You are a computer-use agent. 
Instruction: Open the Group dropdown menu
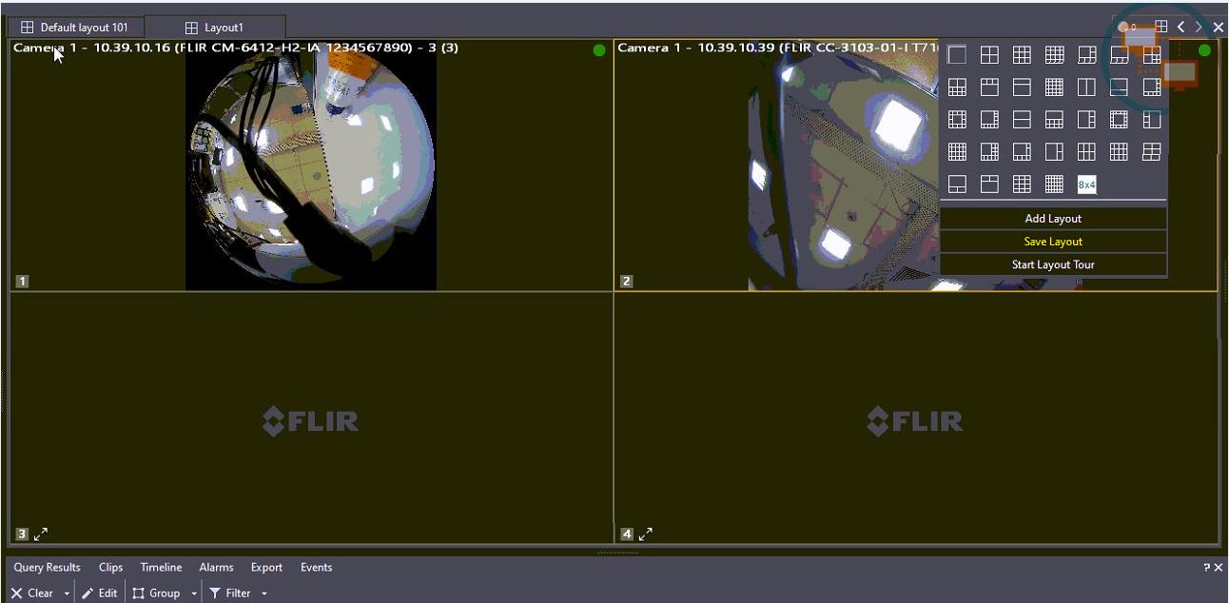coord(194,592)
